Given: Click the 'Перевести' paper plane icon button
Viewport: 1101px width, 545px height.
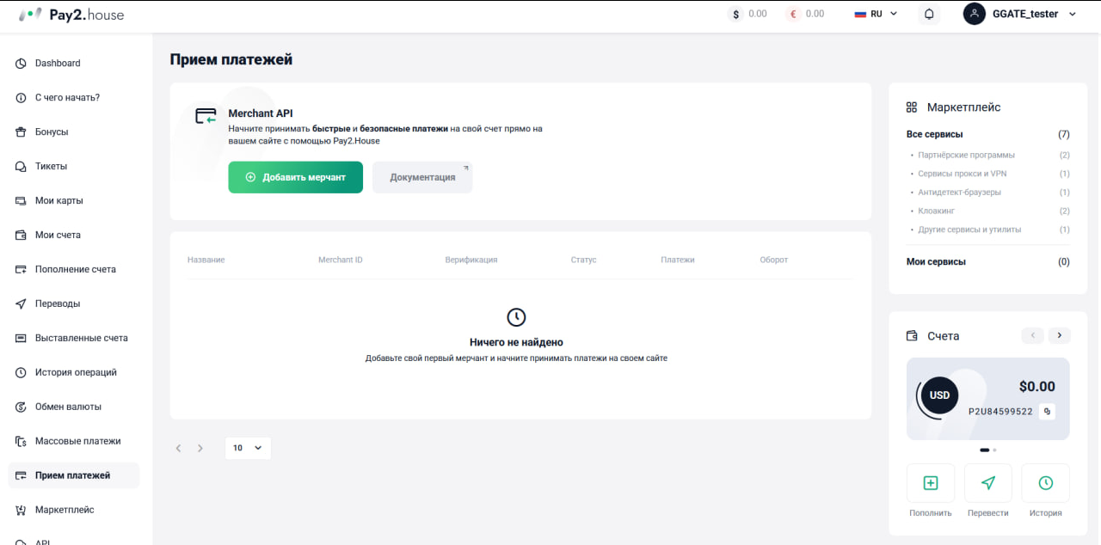Looking at the screenshot, I should tap(988, 483).
